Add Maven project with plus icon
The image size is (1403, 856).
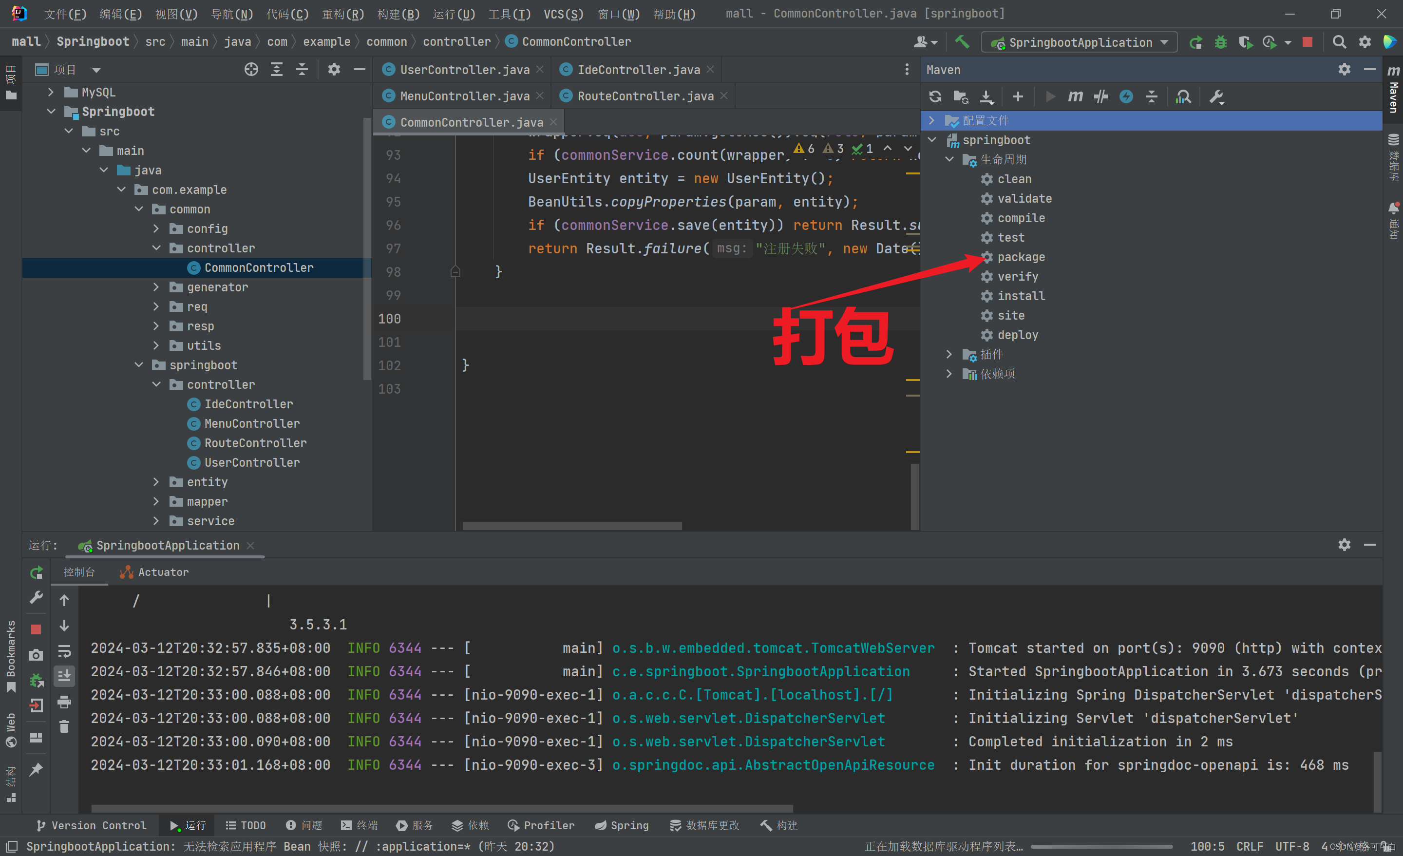1018,97
